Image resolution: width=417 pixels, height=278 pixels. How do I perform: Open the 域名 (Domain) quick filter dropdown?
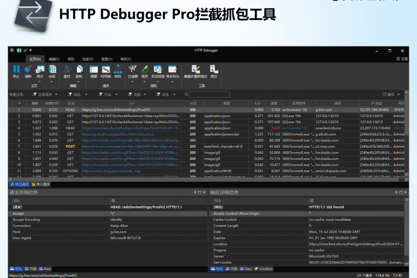pyautogui.click(x=74, y=94)
